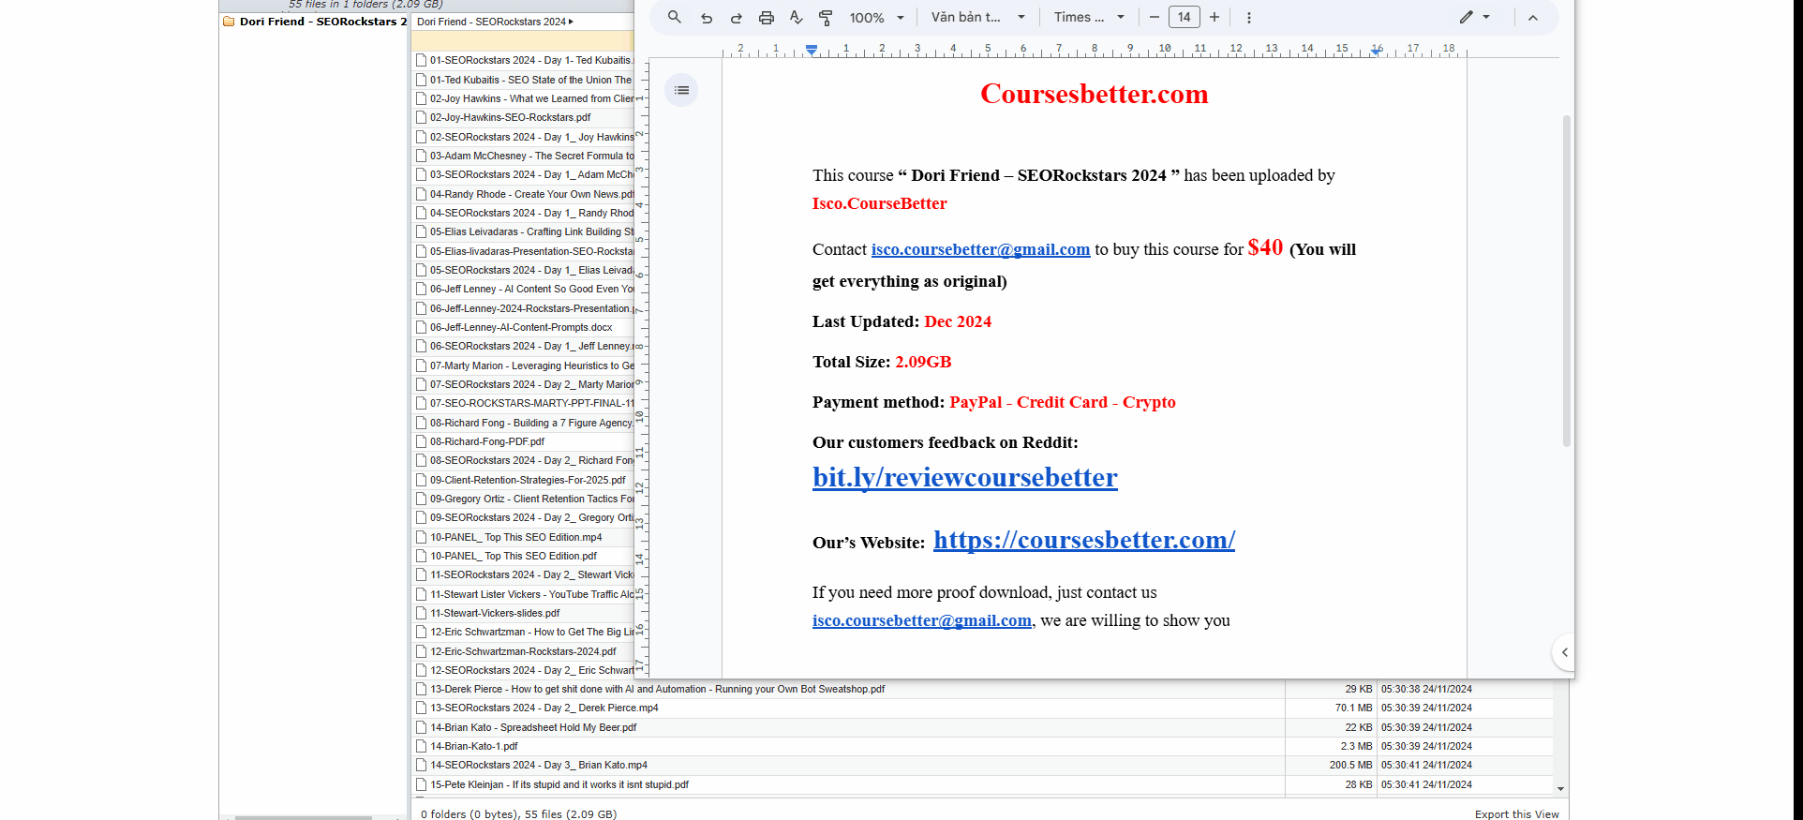The height and width of the screenshot is (820, 1803).
Task: Open the bit.ly/reviewcoursebetter link
Action: pos(965,477)
